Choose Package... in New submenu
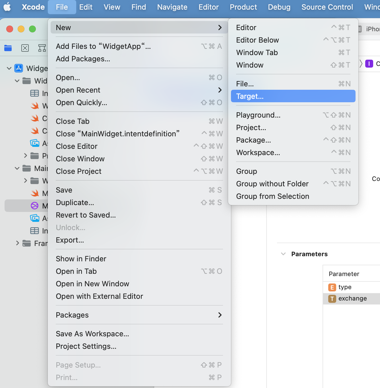The height and width of the screenshot is (388, 380). (x=293, y=140)
